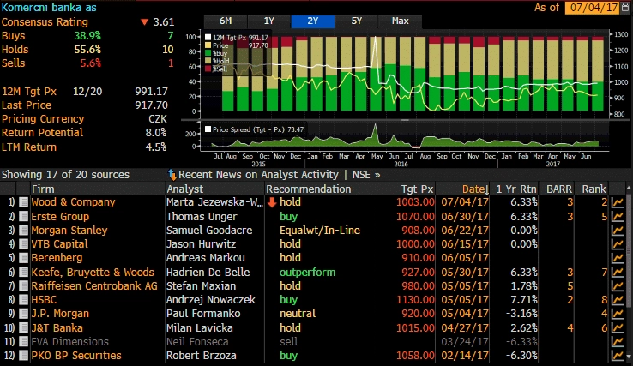Toggle the Price Spread legend checkbox
Image resolution: width=633 pixels, height=366 pixels.
pos(208,129)
